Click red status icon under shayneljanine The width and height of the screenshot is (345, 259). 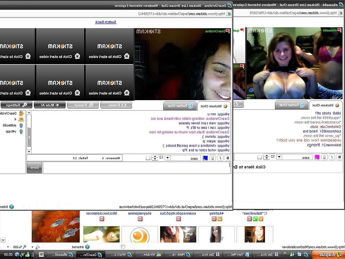[x=140, y=219]
